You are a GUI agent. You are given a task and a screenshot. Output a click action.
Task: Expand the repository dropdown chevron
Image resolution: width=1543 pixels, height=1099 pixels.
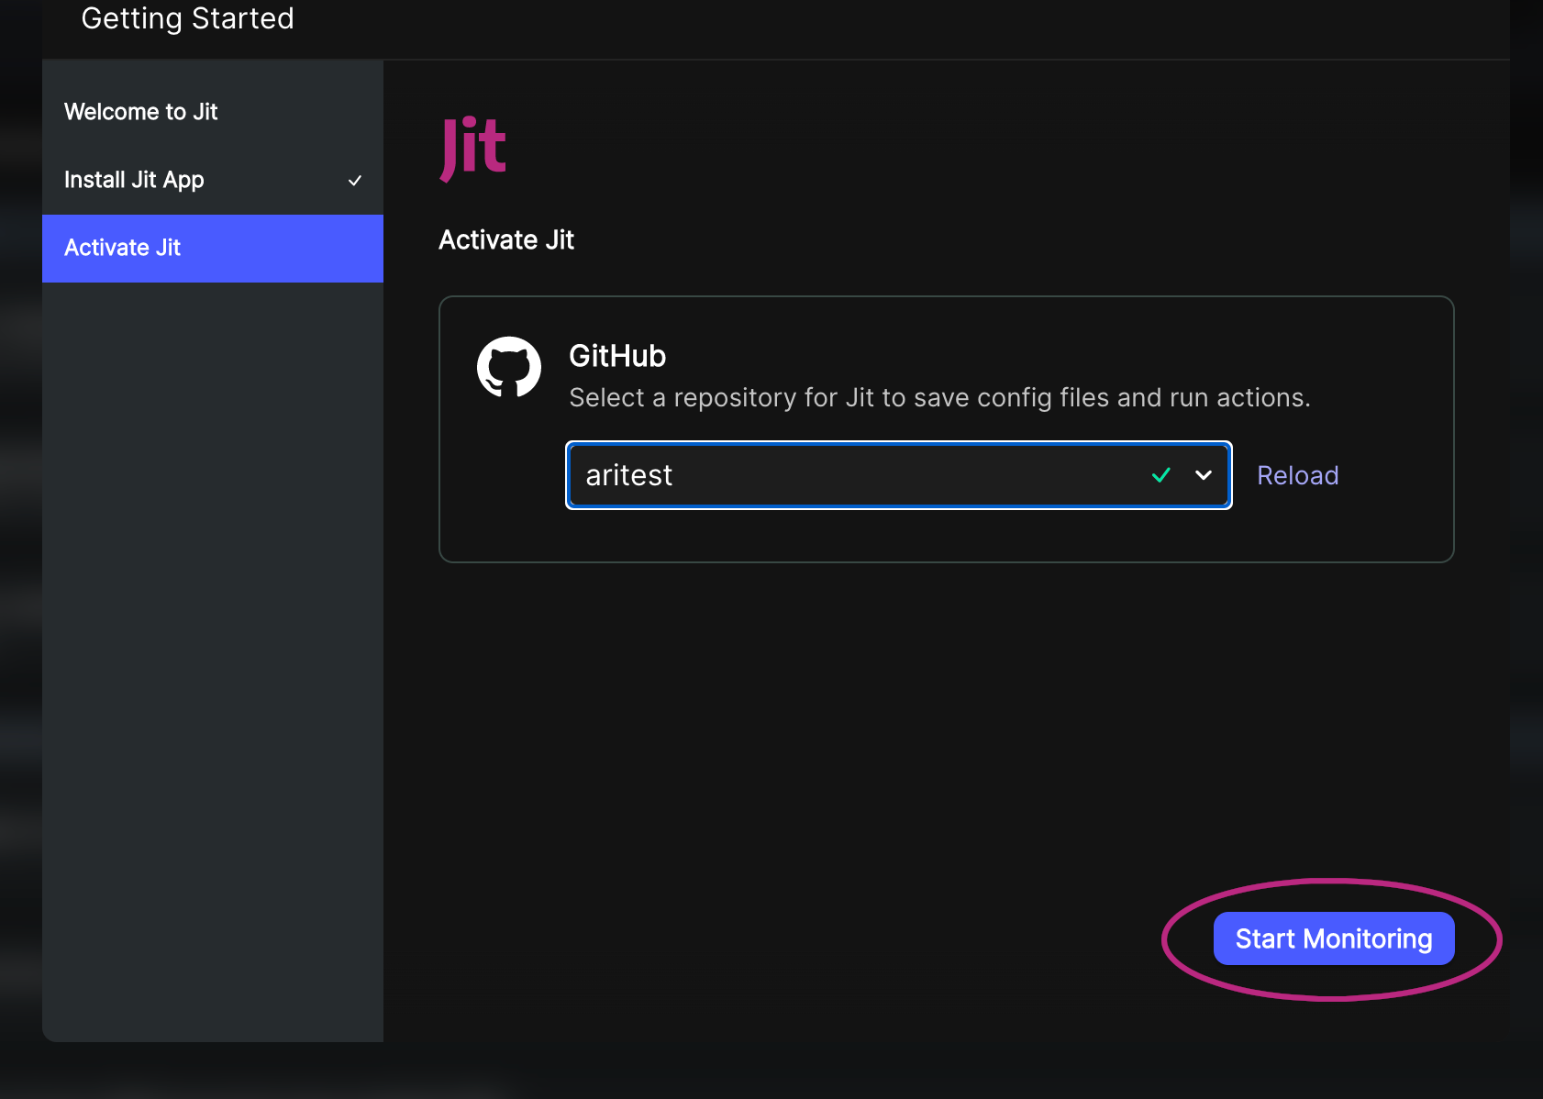point(1204,475)
